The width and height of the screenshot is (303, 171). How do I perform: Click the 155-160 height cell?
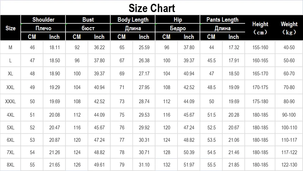(x=260, y=47)
